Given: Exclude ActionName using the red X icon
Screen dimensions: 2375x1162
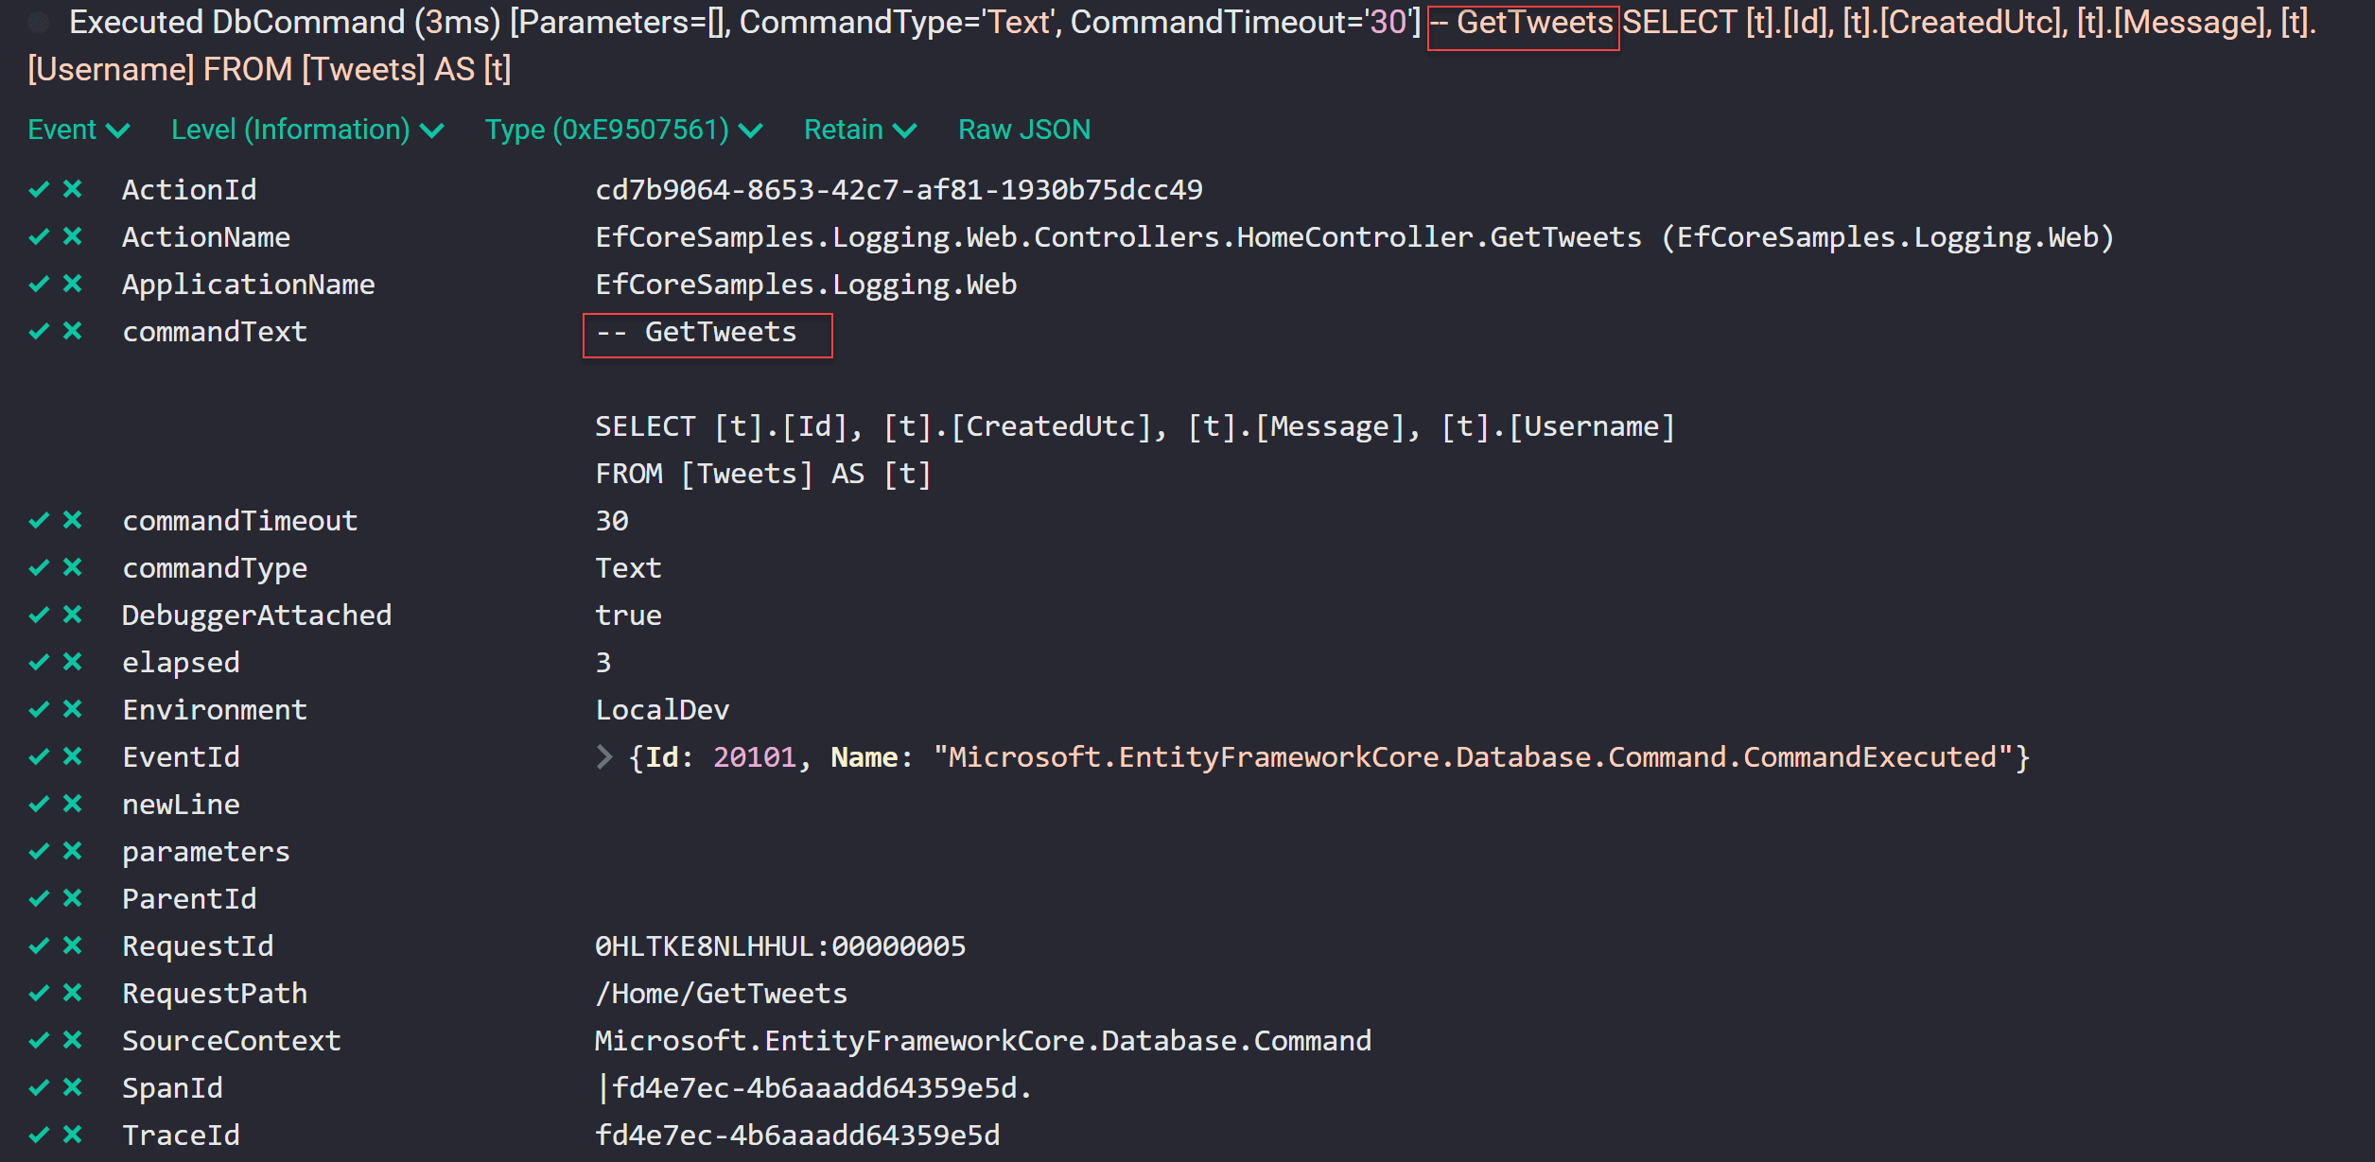Looking at the screenshot, I should tap(74, 236).
